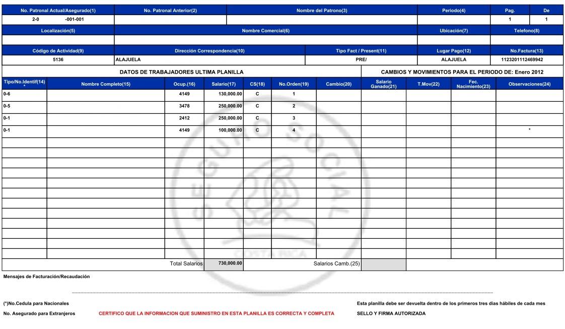Select occupation code 4149 in order row 1
This screenshot has width=565, height=329.
click(x=184, y=94)
